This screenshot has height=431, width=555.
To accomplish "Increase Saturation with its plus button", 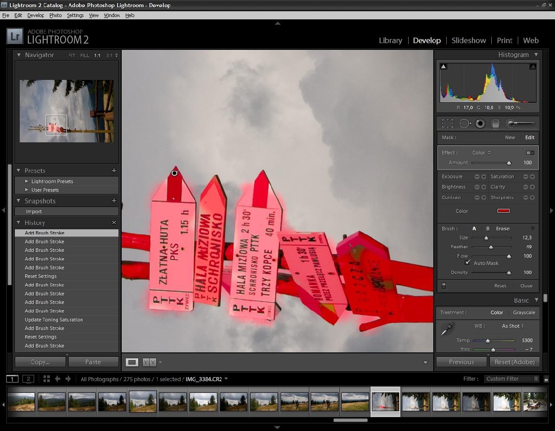I will click(532, 176).
